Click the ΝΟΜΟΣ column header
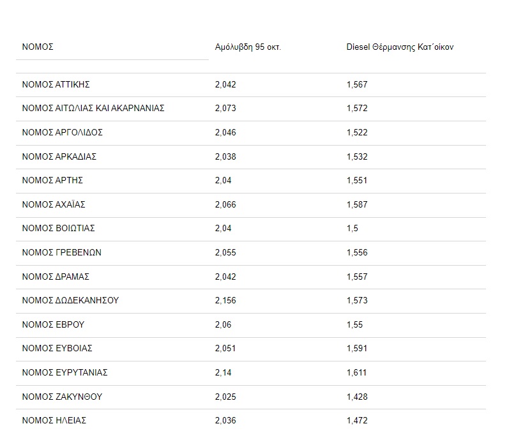This screenshot has height=433, width=509. pyautogui.click(x=38, y=47)
